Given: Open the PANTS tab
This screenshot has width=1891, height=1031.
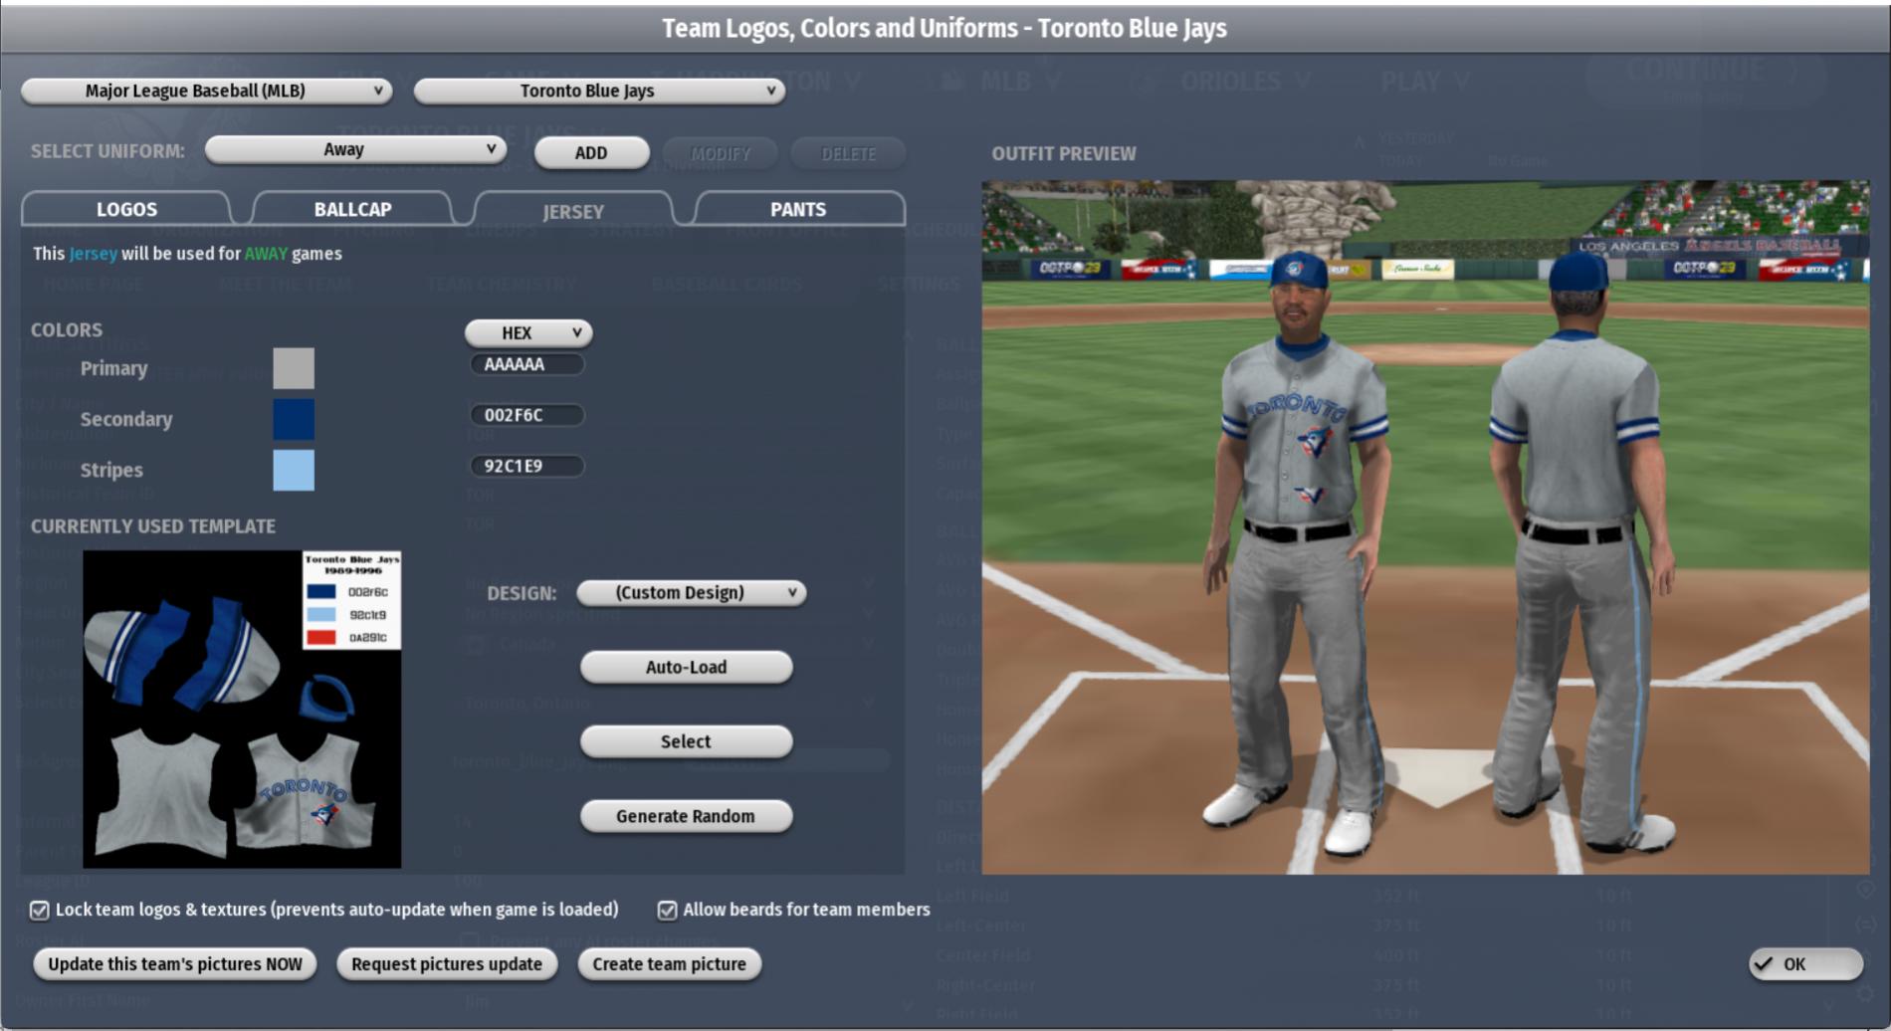Looking at the screenshot, I should click(798, 209).
